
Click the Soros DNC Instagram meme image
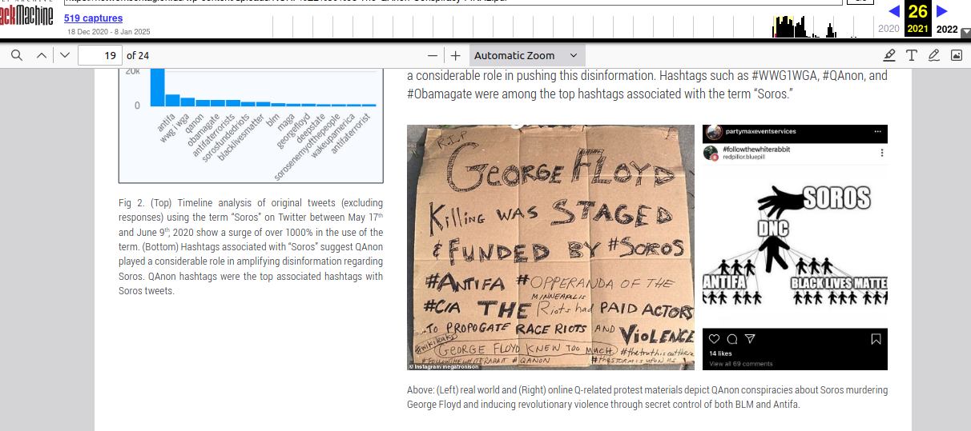[795, 248]
